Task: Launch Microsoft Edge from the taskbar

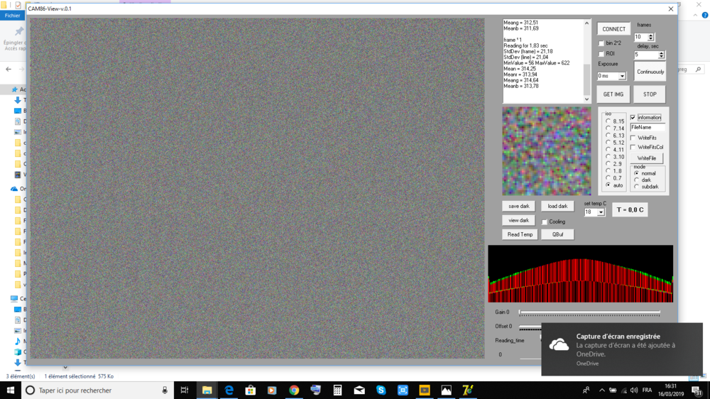Action: 229,390
